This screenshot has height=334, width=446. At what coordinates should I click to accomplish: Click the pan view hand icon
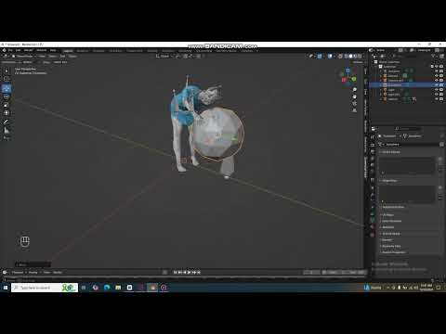pos(355,96)
